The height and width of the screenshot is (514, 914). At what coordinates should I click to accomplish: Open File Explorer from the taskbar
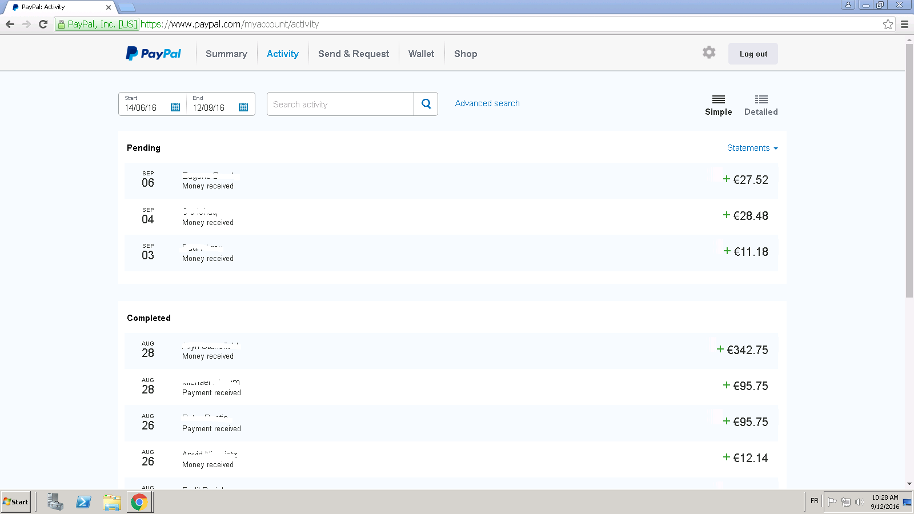tap(112, 502)
